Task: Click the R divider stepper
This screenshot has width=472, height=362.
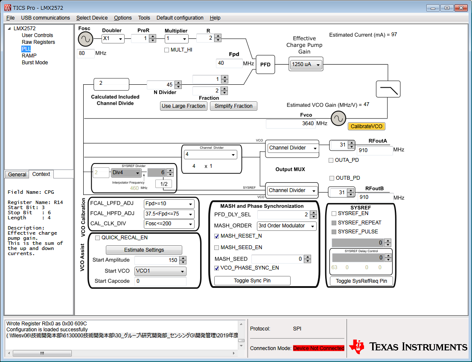Action: click(x=209, y=38)
